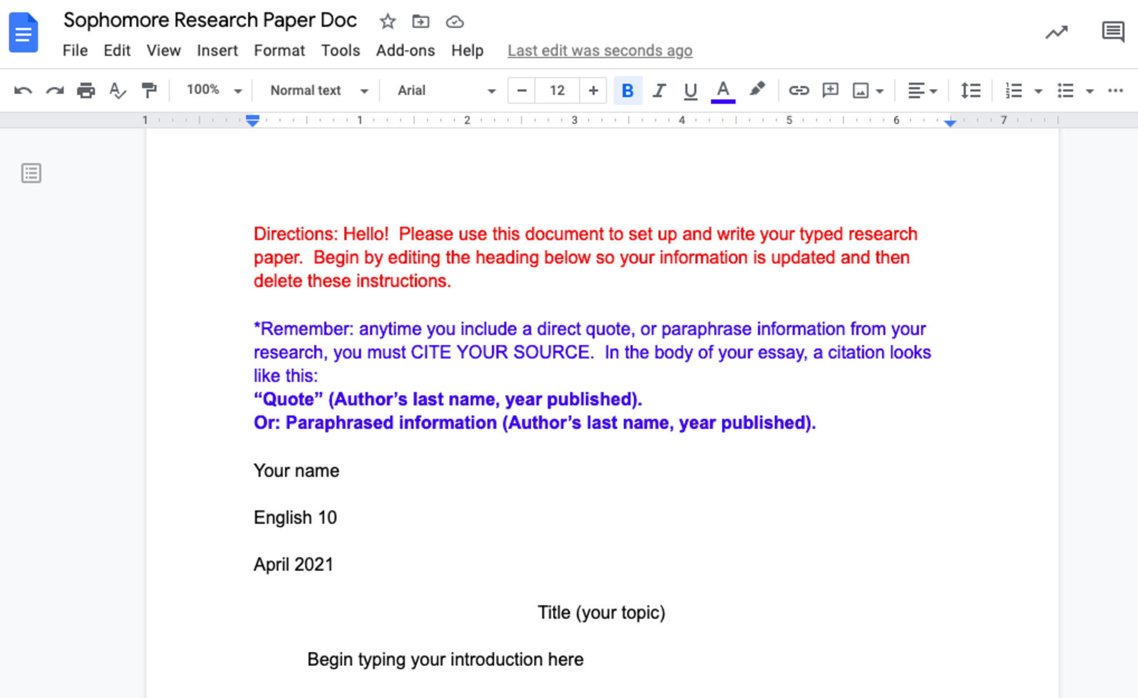1138x698 pixels.
Task: Open the Format menu
Action: (x=279, y=51)
